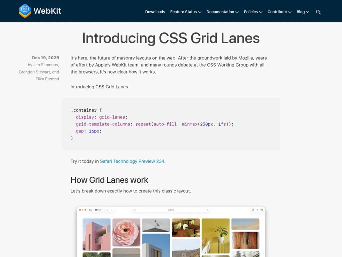This screenshot has height=257, width=342.
Task: Open the Documentation dropdown
Action: pyautogui.click(x=222, y=12)
